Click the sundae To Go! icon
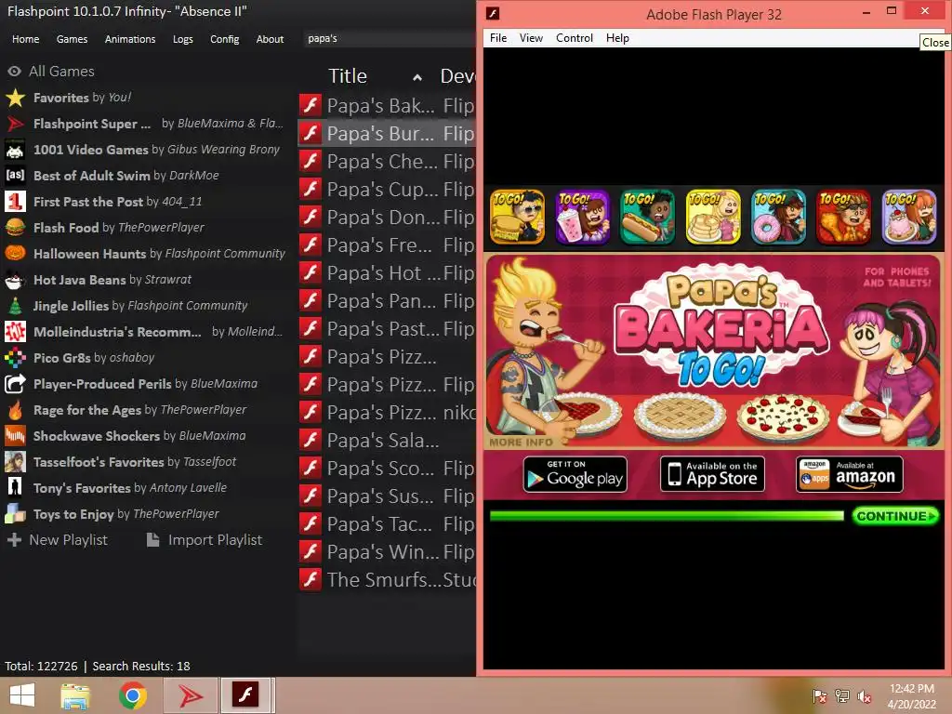Viewport: 952px width, 714px height. coord(909,217)
